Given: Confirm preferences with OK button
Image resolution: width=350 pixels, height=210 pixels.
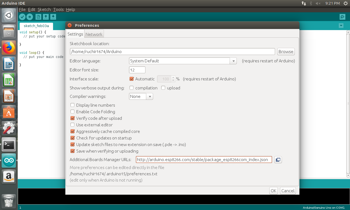Looking at the screenshot, I should [273, 191].
